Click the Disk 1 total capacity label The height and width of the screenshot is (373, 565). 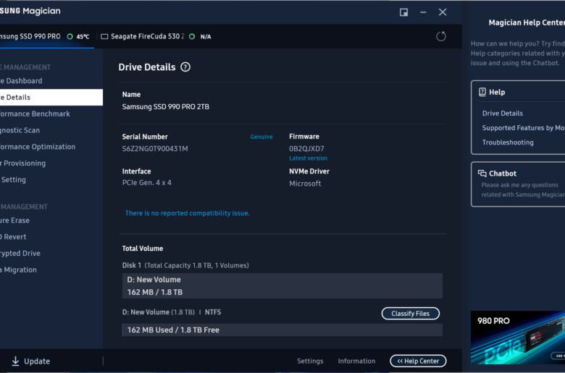coord(185,265)
